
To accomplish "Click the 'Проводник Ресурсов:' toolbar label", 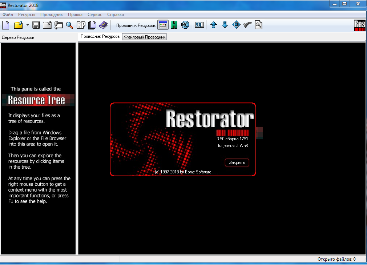I will pyautogui.click(x=136, y=25).
